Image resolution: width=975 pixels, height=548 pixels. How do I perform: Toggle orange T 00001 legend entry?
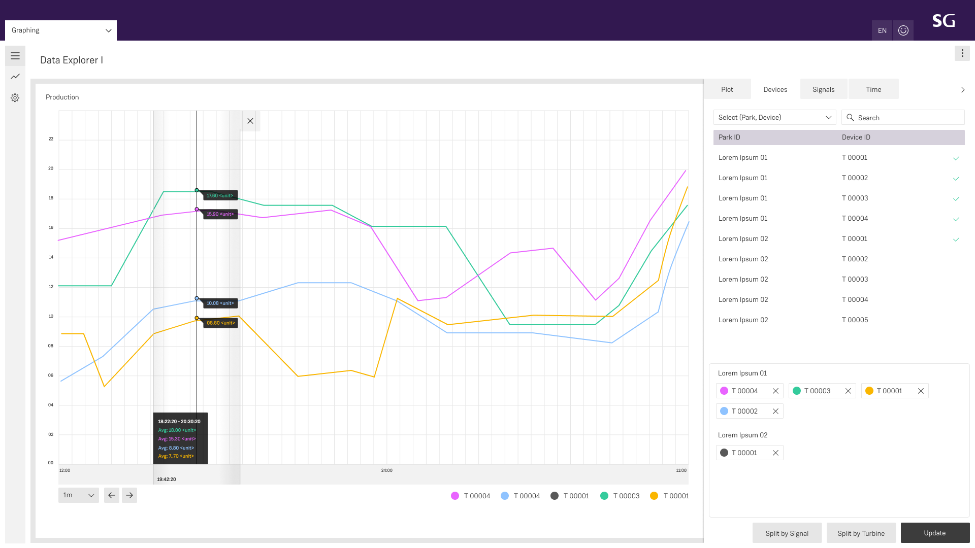coord(669,496)
